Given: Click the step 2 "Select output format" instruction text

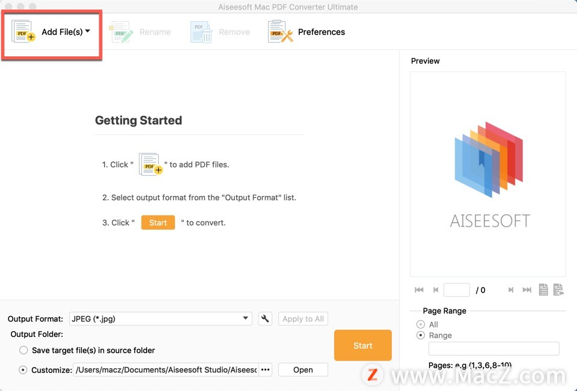Looking at the screenshot, I should click(199, 197).
